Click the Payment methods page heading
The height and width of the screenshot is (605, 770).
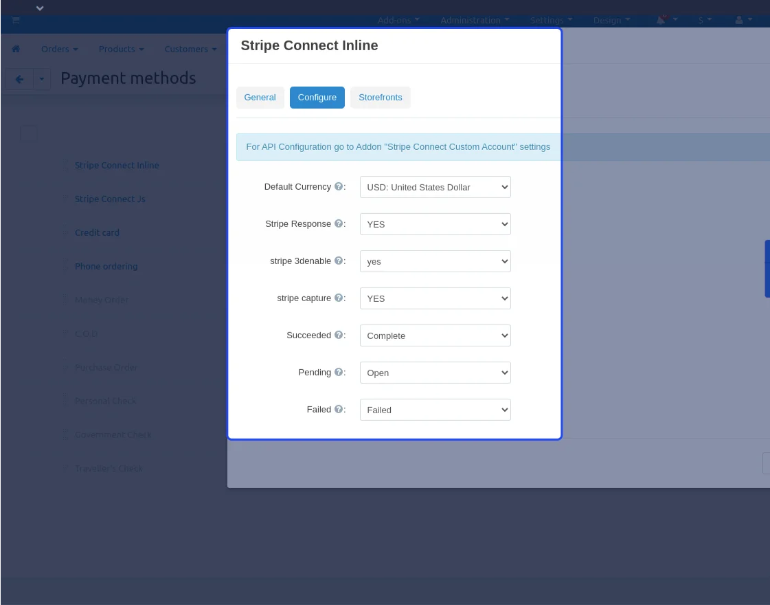(128, 78)
